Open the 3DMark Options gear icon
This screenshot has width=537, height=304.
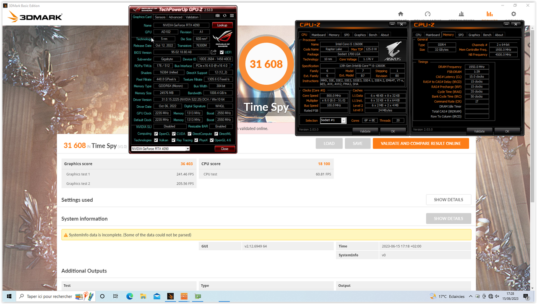[x=514, y=14]
